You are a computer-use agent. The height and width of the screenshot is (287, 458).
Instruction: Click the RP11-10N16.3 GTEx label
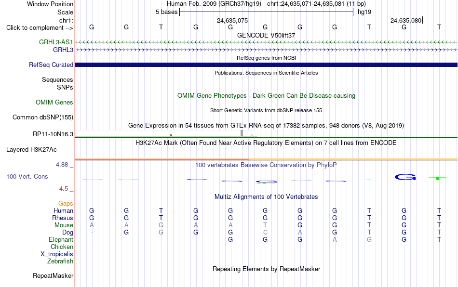[x=53, y=134]
